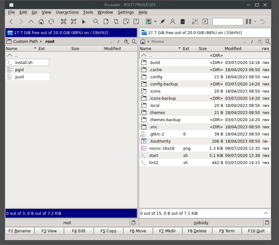279x245 pixels.
Task: Click the F5 Copy button
Action: (108, 231)
